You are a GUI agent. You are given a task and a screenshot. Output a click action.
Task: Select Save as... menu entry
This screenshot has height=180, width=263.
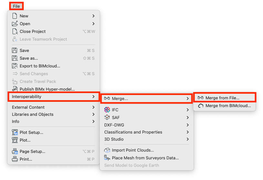pos(29,58)
